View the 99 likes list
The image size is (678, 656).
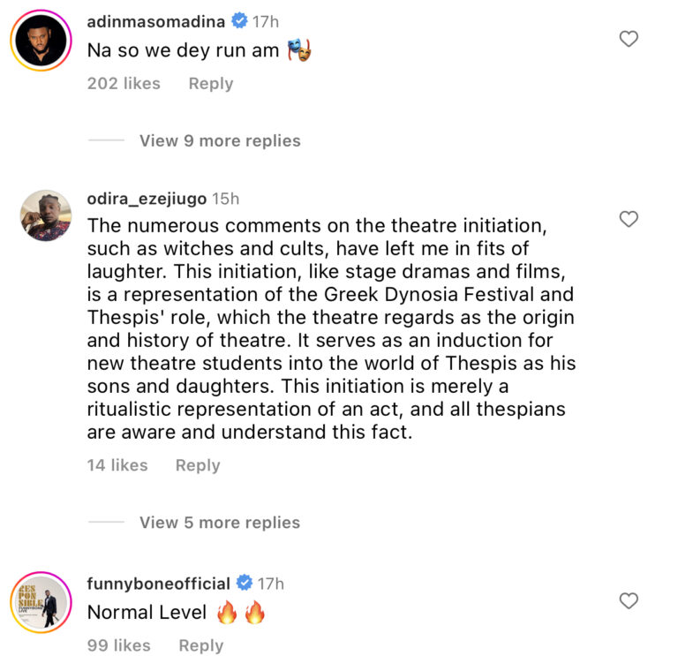(119, 645)
